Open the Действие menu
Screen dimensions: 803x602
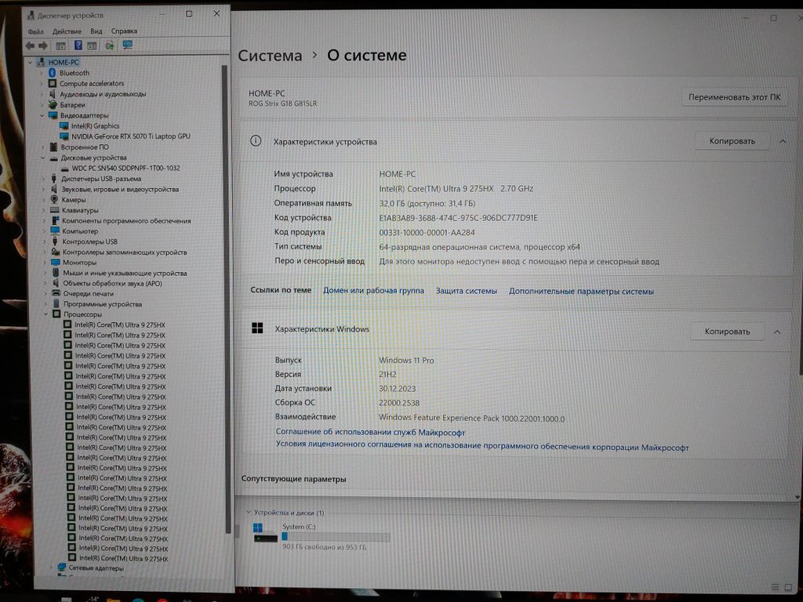point(67,31)
